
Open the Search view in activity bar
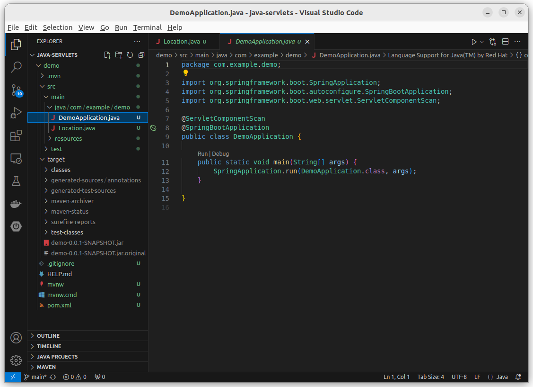pyautogui.click(x=16, y=67)
